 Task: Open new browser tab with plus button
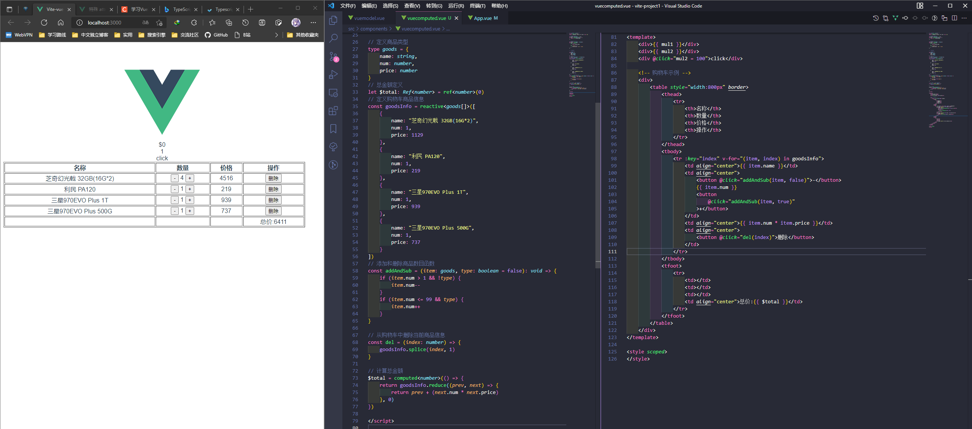pos(251,9)
